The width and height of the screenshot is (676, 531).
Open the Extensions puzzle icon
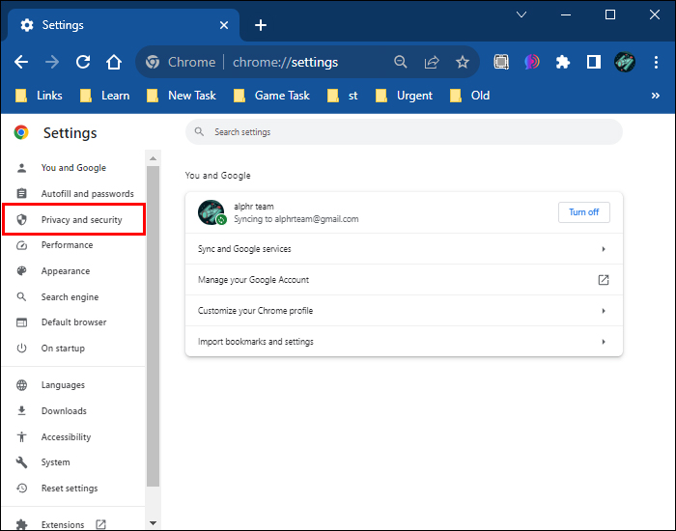[x=563, y=62]
